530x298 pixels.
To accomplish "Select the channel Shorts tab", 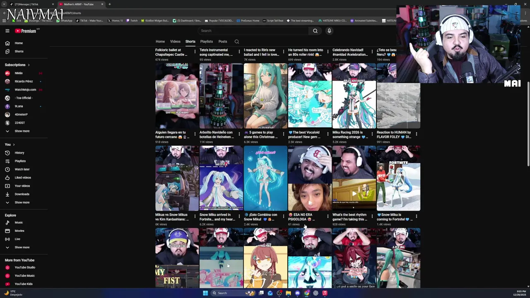I will pos(190,41).
